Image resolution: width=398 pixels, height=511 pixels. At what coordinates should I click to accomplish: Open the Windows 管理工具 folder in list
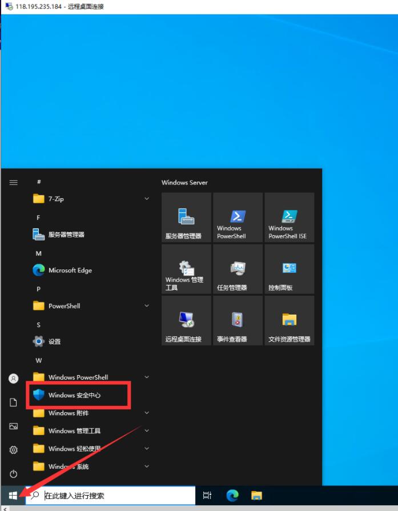[91, 431]
